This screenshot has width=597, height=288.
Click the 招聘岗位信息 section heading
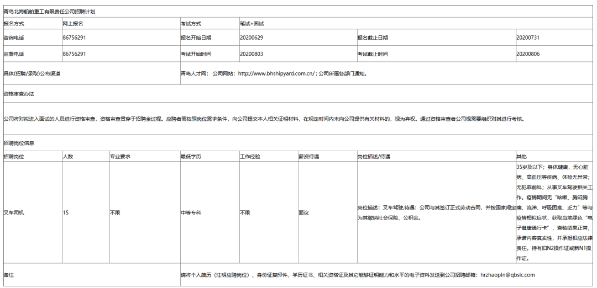click(19, 143)
